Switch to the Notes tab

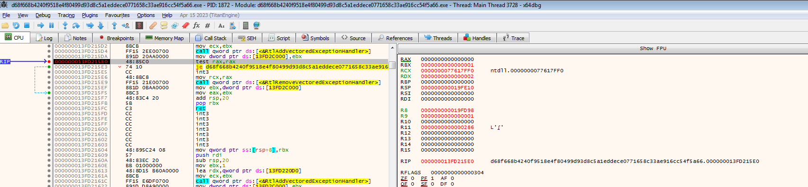tap(75, 38)
